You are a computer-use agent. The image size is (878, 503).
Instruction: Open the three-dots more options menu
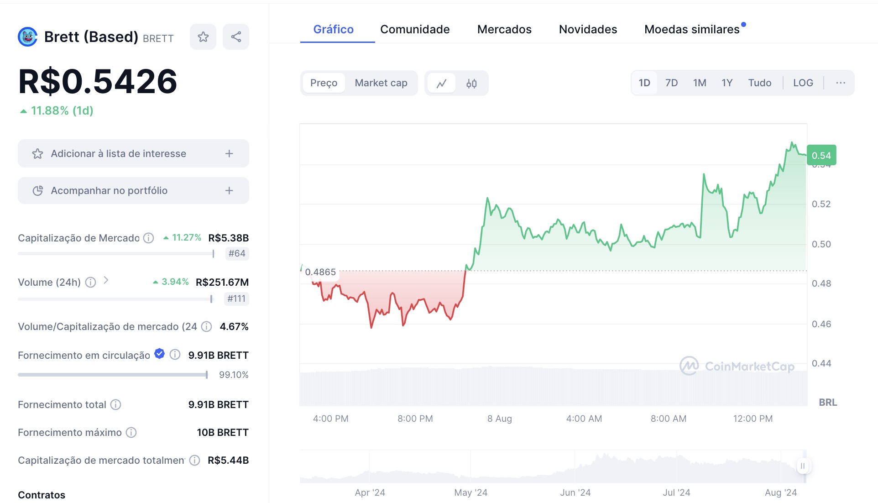[x=841, y=83]
